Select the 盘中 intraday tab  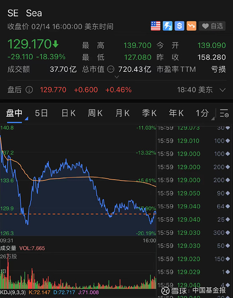pyautogui.click(x=14, y=113)
